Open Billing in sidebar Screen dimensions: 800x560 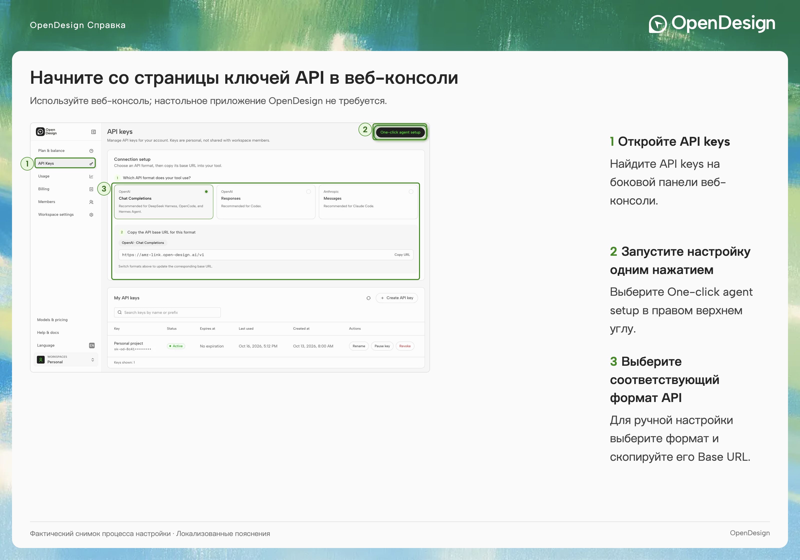[x=65, y=189]
